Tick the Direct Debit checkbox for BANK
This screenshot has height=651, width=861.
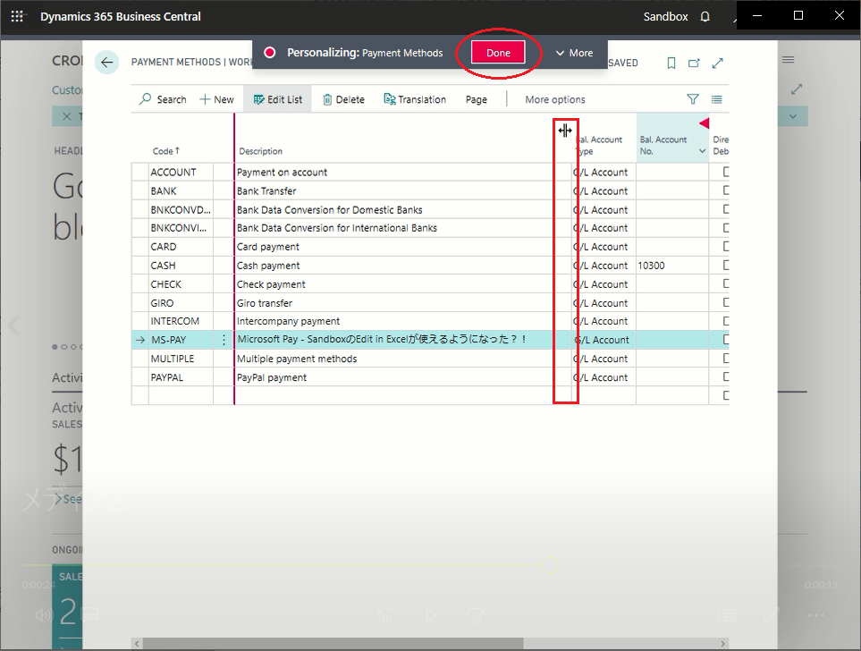(726, 190)
